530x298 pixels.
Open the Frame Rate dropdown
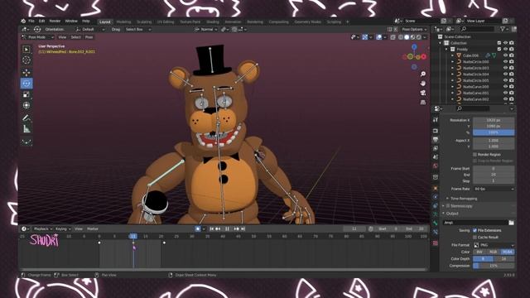494,189
